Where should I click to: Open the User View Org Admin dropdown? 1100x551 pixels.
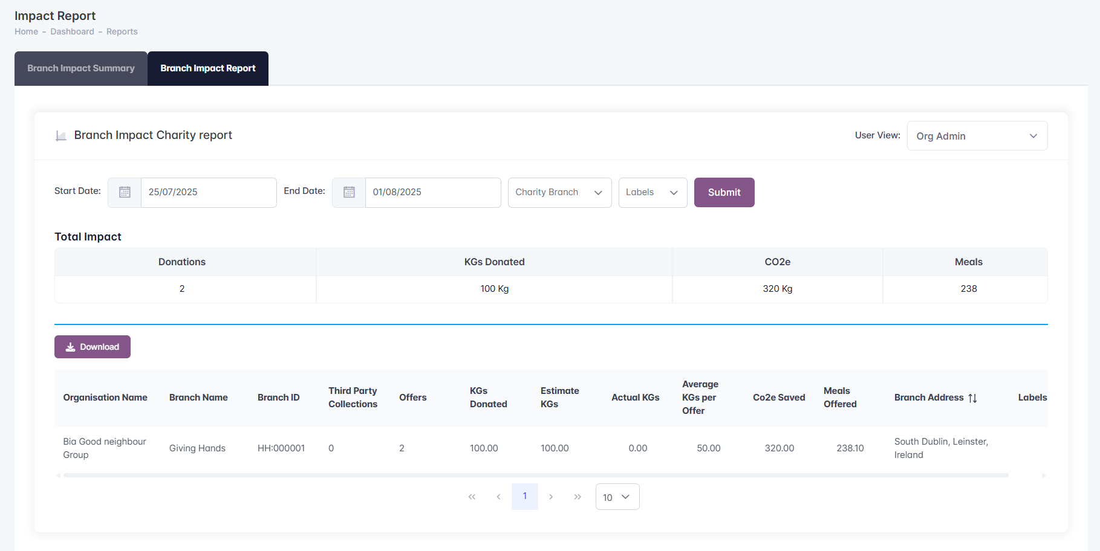tap(977, 136)
